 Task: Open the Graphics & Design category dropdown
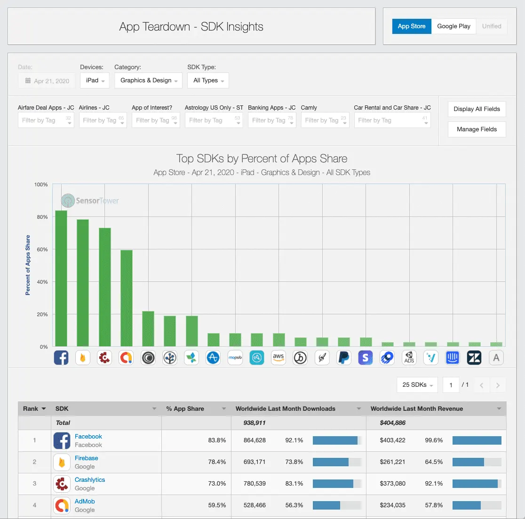tap(148, 80)
